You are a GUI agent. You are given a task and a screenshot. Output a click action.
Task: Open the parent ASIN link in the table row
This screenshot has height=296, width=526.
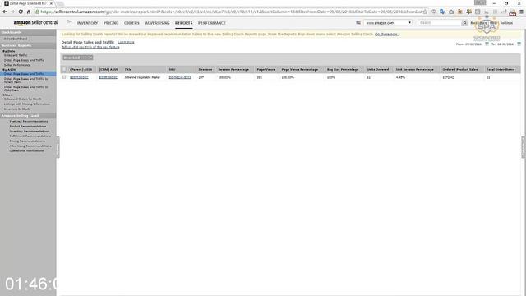tap(79, 77)
